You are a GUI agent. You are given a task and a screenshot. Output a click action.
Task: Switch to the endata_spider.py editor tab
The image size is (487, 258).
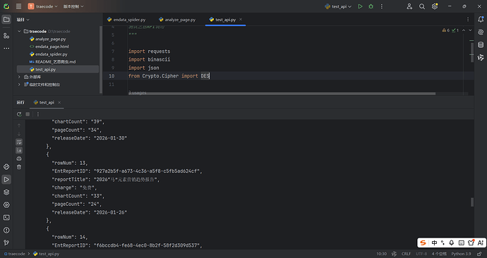point(126,20)
